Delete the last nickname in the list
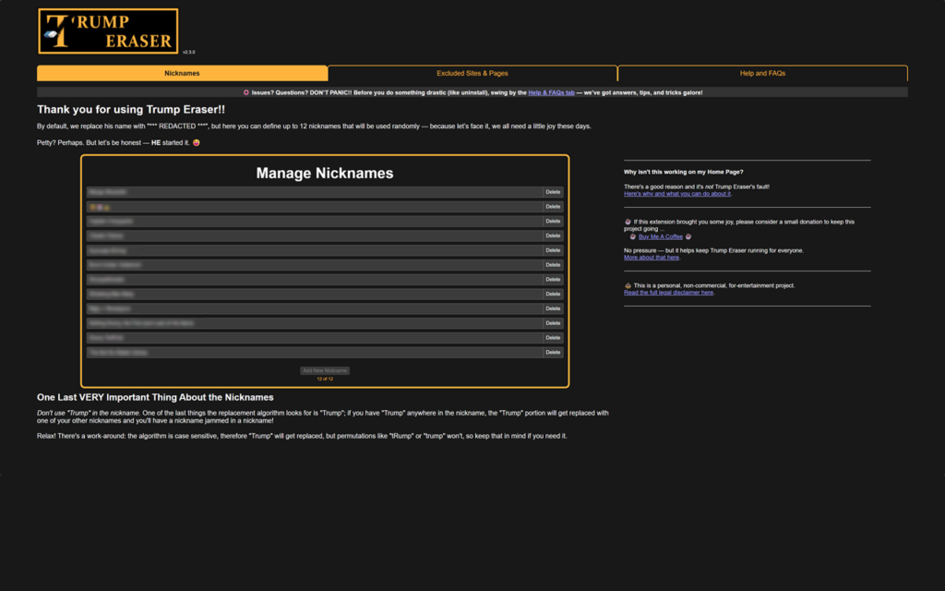 (553, 352)
